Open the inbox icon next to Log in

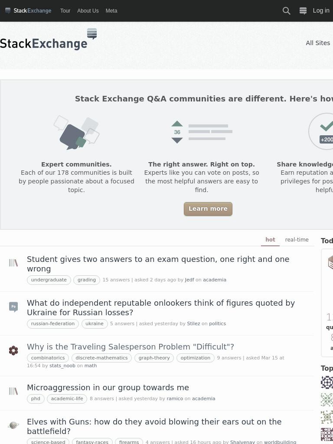point(303,11)
